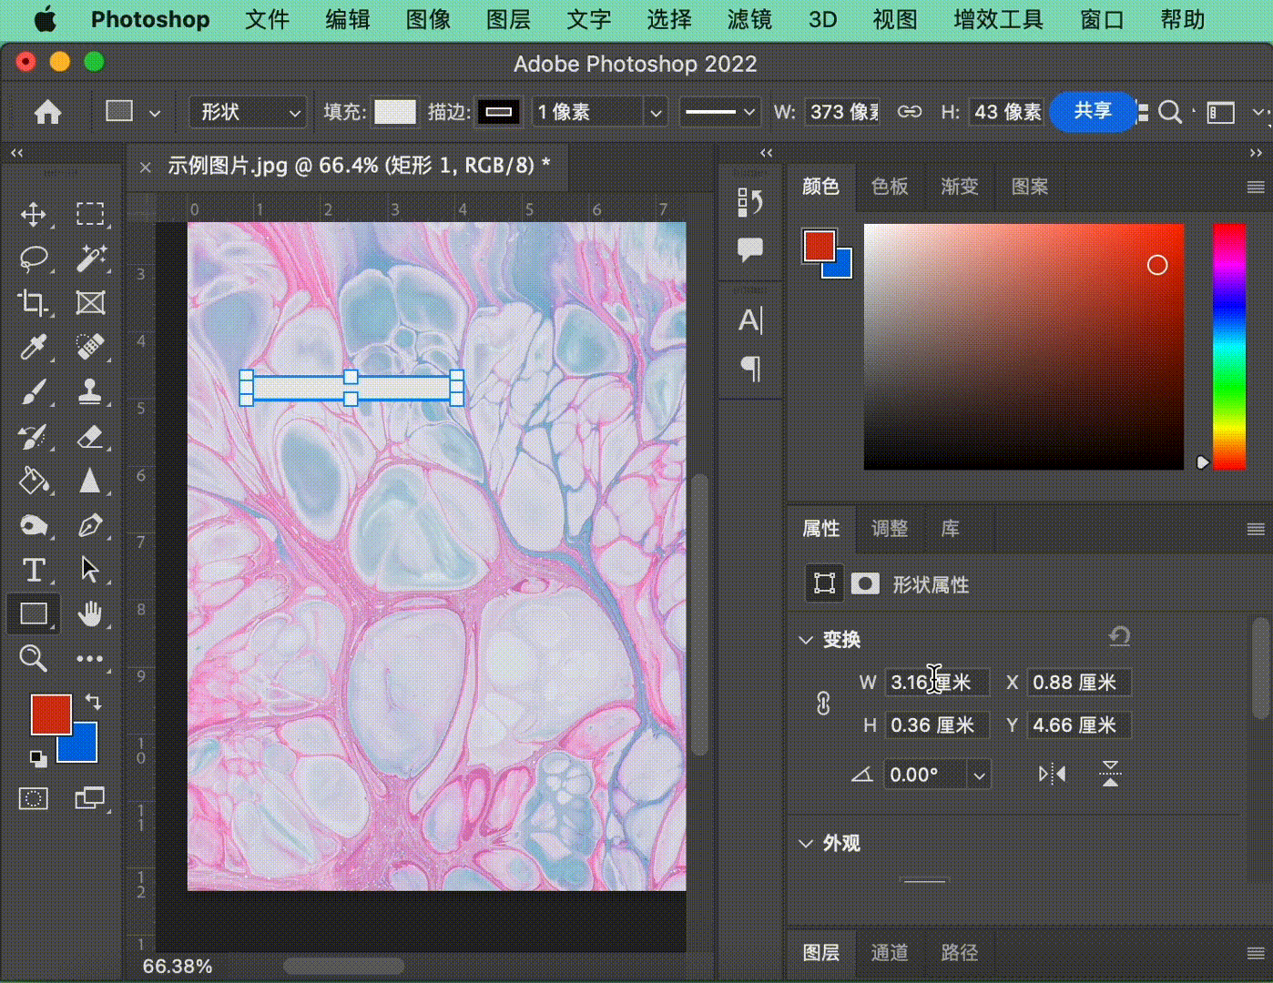This screenshot has width=1273, height=983.
Task: Switch to the 色板 tab
Action: point(889,187)
